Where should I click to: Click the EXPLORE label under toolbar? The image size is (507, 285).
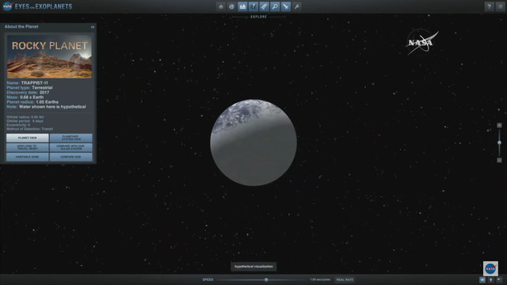[259, 17]
